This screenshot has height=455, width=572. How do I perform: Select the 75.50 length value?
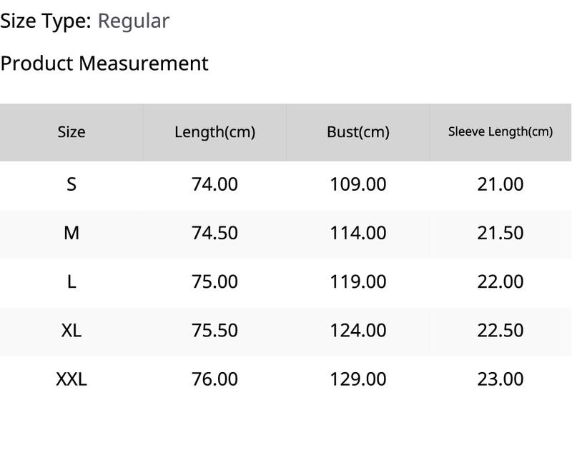(x=214, y=330)
